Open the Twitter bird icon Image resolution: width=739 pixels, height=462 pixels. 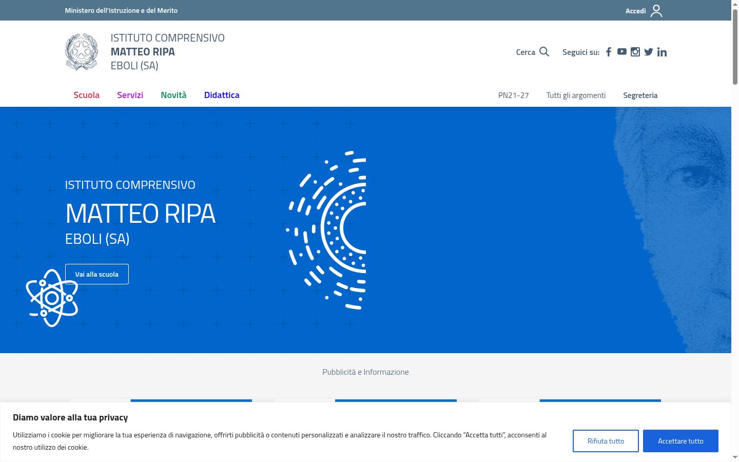pos(649,52)
